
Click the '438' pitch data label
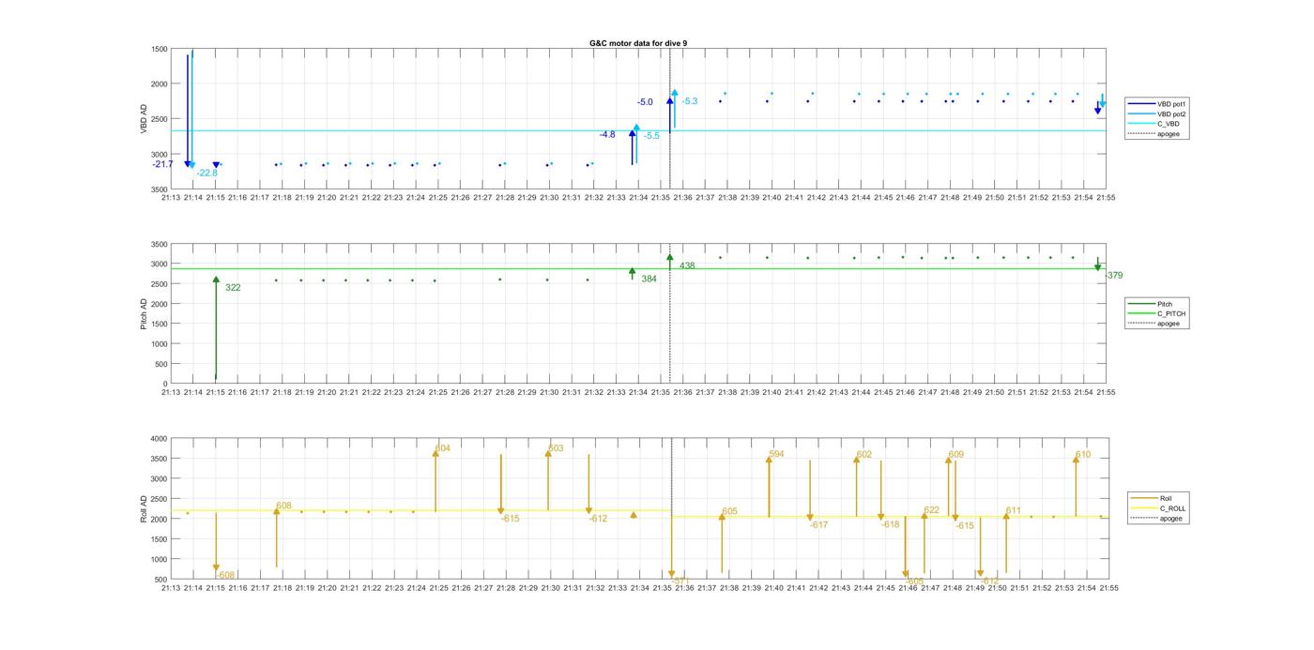[x=687, y=265]
